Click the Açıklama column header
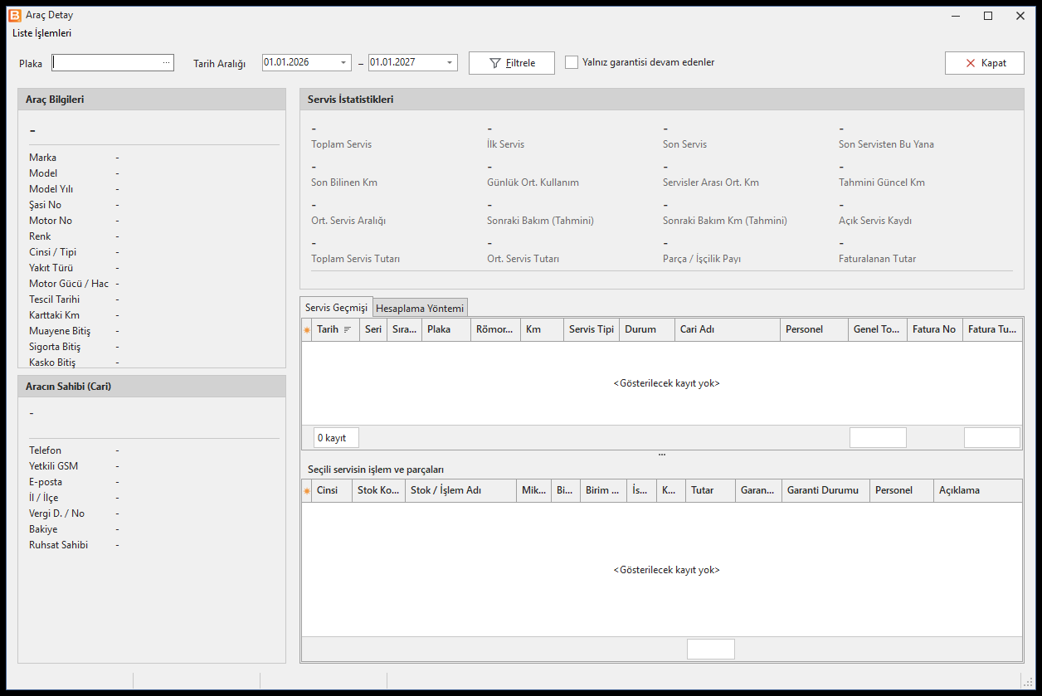 point(977,490)
